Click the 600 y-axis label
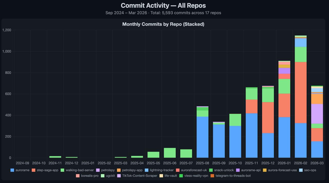Screen dimensions: 329x183 [8, 94]
